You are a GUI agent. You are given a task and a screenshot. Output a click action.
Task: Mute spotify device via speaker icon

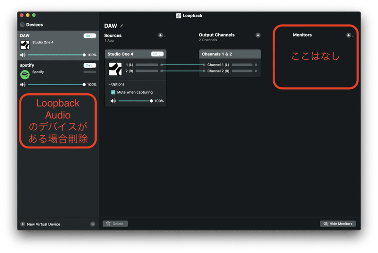[x=23, y=85]
